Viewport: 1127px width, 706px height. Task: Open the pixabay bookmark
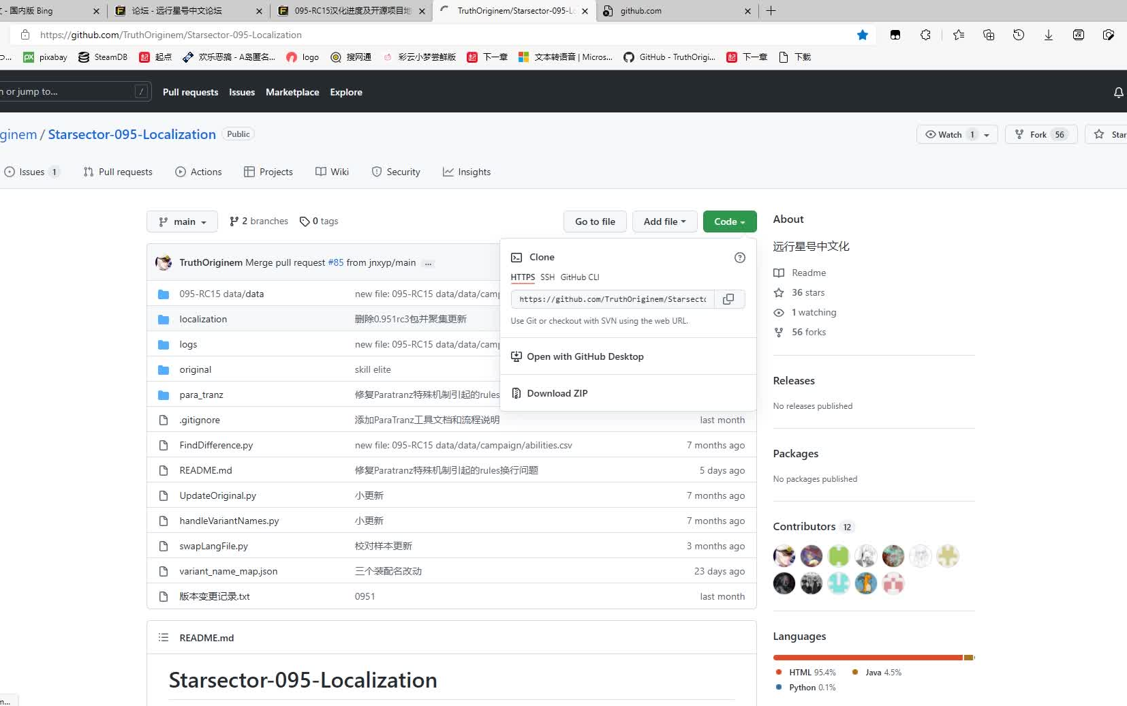(46, 57)
